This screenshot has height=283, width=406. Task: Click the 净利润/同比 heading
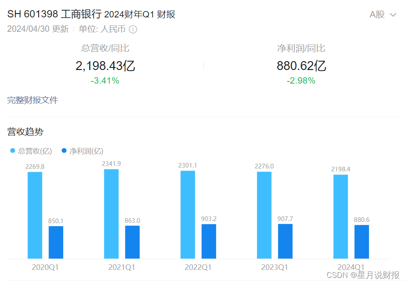301,48
